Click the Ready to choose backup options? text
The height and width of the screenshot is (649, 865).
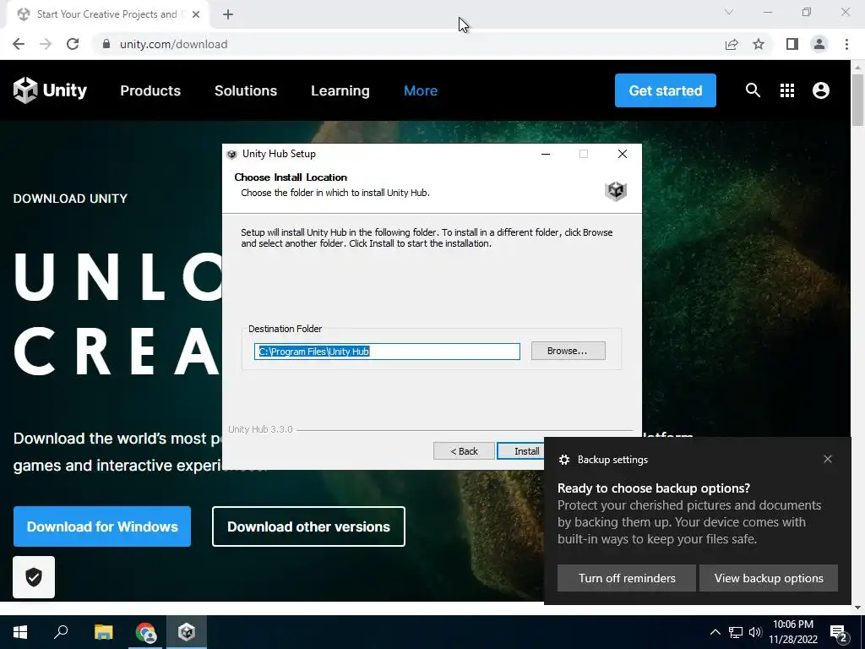coord(654,488)
